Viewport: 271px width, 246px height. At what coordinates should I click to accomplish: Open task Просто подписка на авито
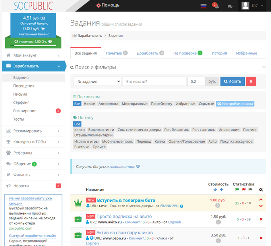124,217
